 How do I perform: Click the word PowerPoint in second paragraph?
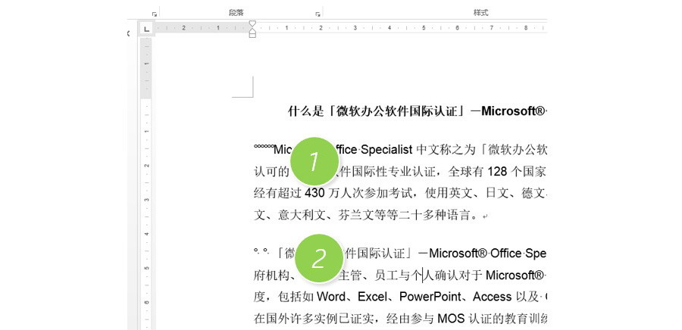(x=430, y=297)
